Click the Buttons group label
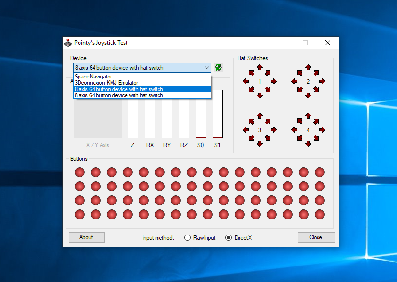The width and height of the screenshot is (397, 282). pyautogui.click(x=79, y=159)
